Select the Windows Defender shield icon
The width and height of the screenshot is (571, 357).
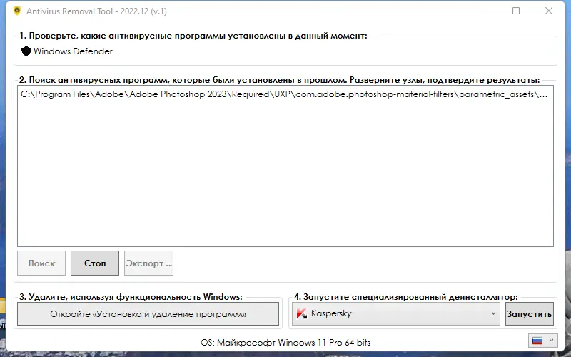pyautogui.click(x=26, y=51)
